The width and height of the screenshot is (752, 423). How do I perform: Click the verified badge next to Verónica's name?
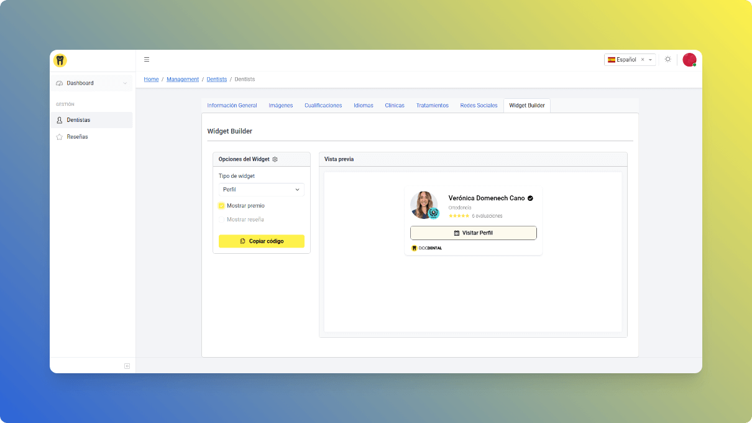click(530, 198)
